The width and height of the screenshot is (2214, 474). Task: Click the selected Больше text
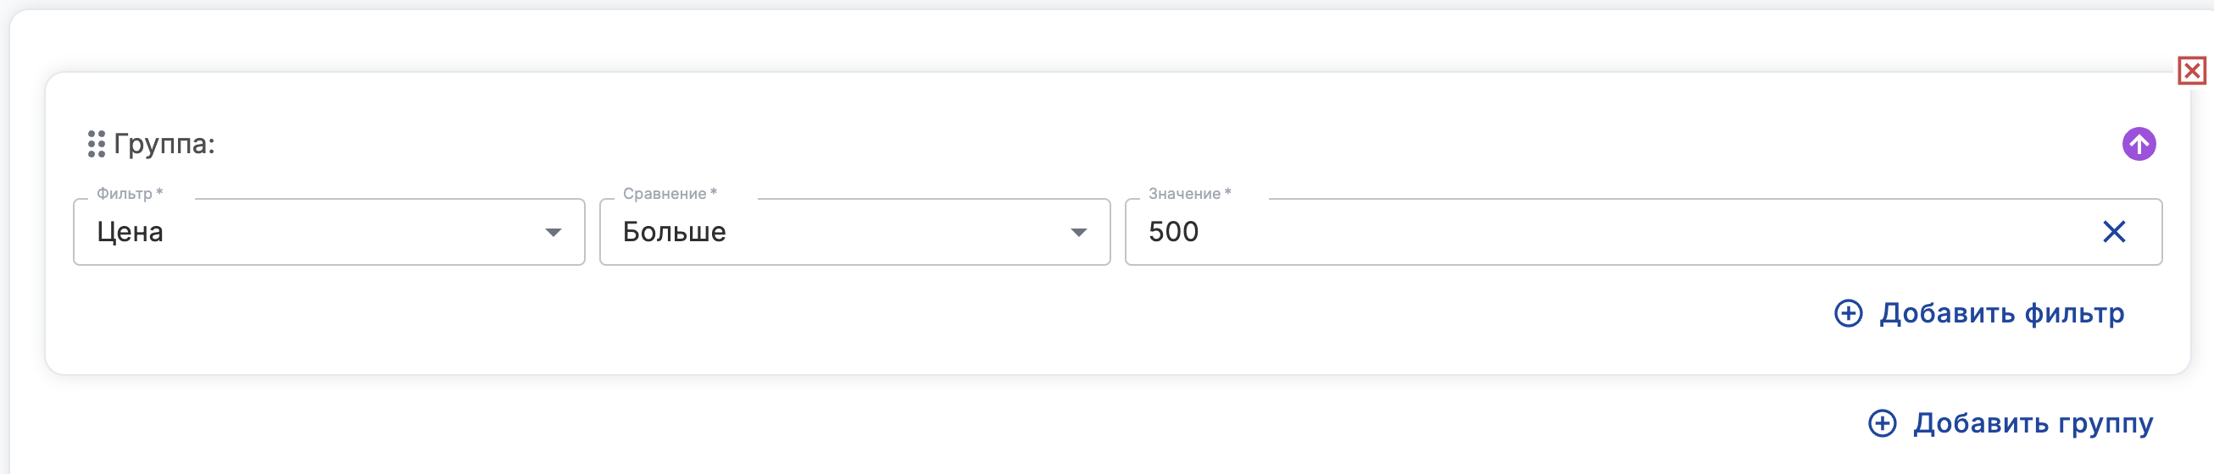674,232
